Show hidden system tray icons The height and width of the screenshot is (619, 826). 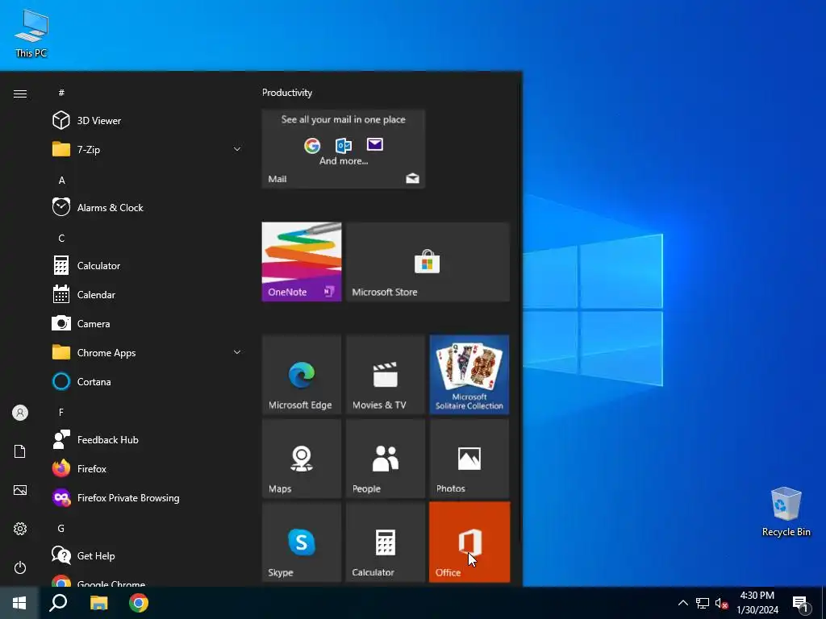(682, 603)
